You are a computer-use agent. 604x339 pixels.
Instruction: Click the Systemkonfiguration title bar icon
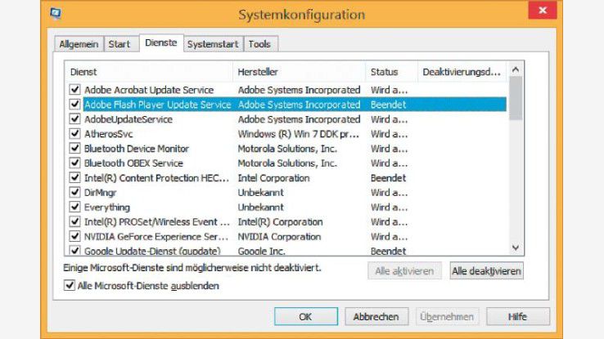(x=55, y=14)
